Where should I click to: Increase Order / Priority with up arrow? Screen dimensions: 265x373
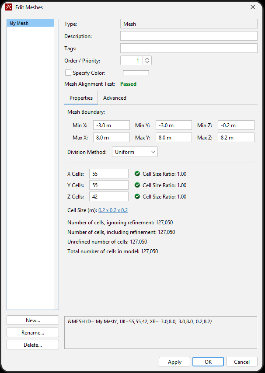point(147,59)
